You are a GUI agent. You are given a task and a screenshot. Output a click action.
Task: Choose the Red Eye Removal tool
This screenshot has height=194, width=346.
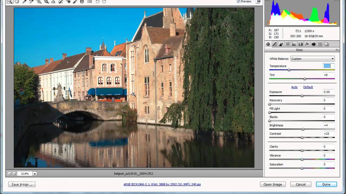point(68,1)
